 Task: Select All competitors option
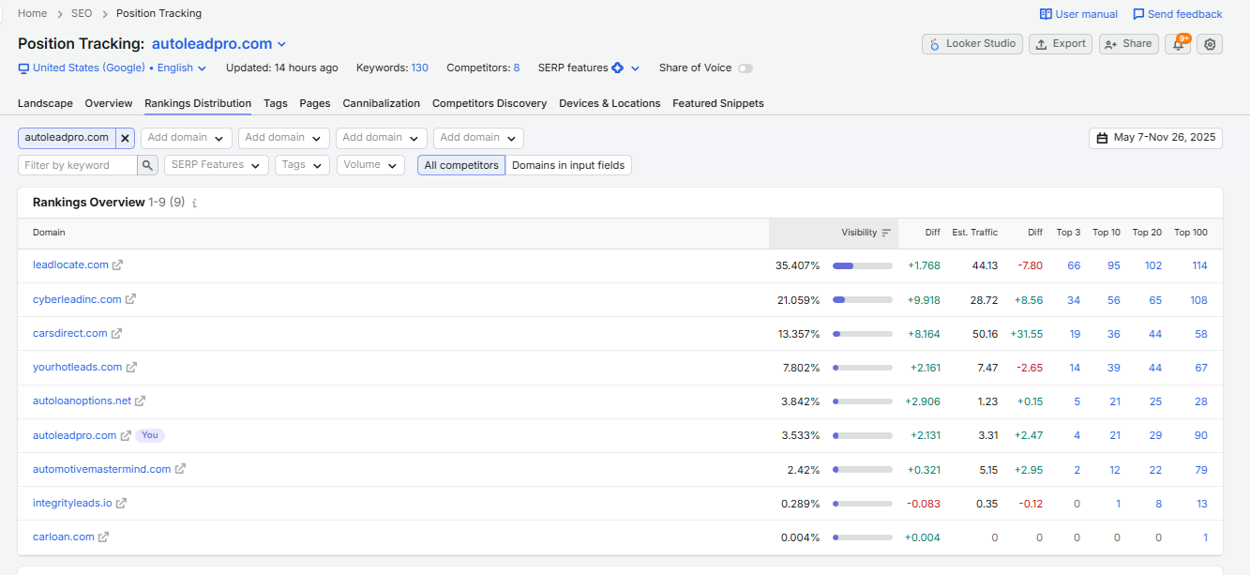[461, 165]
